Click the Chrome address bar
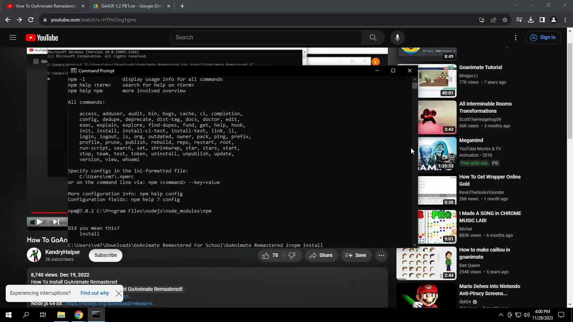The width and height of the screenshot is (573, 322). 258,20
